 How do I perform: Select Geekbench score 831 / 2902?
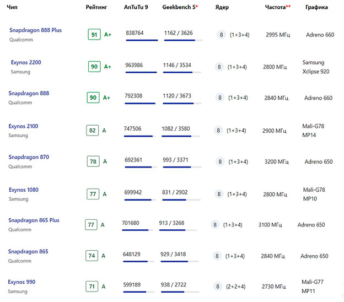pos(175,192)
